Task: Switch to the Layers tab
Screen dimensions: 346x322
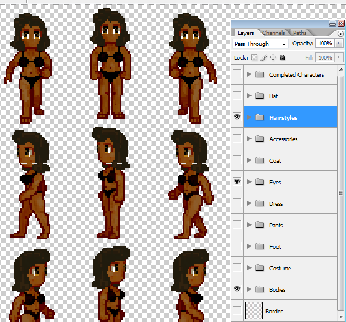Action: pyautogui.click(x=246, y=33)
